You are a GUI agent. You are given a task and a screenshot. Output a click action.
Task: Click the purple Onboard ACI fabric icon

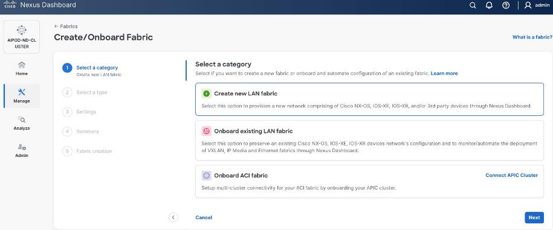[x=206, y=176]
